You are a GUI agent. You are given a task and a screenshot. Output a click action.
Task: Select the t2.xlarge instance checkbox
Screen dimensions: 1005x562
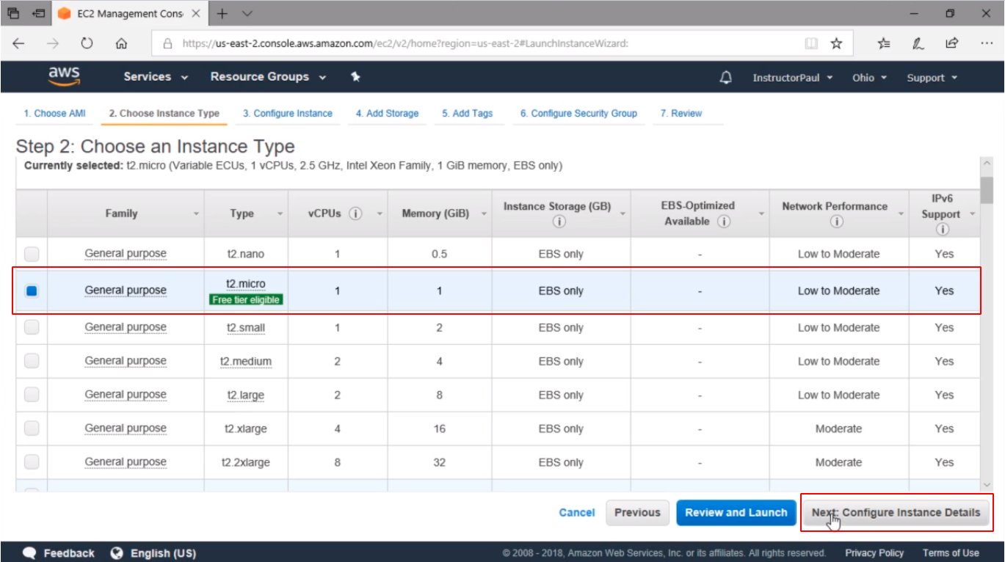[32, 428]
